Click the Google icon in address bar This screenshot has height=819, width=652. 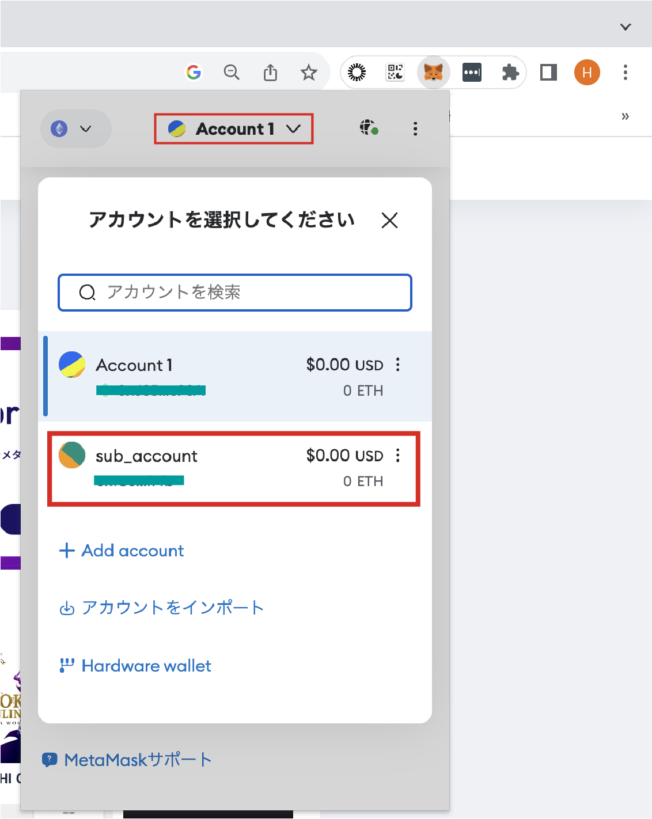pos(194,73)
